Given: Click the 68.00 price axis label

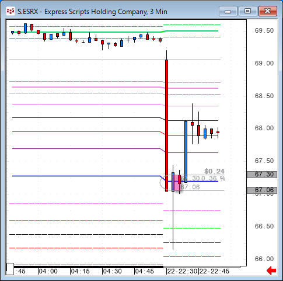Looking at the screenshot, I should pos(264,128).
